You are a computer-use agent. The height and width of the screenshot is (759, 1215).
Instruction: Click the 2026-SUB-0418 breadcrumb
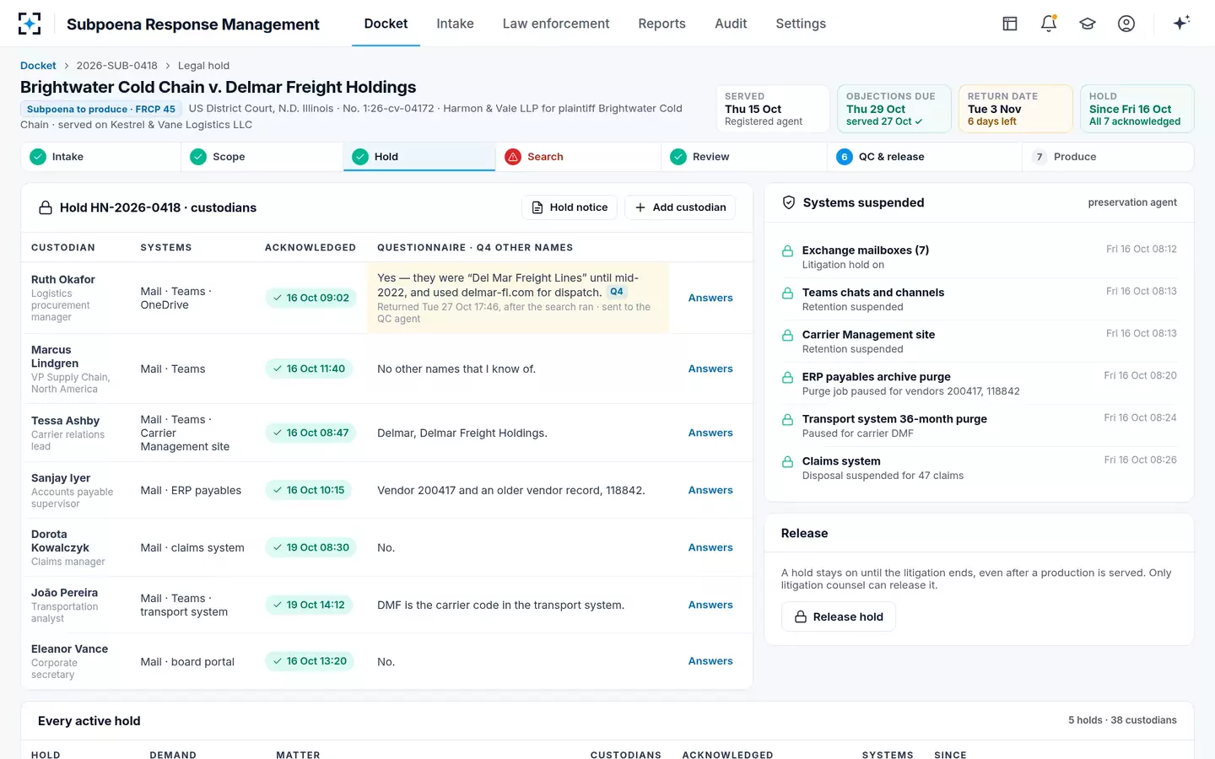tap(117, 66)
